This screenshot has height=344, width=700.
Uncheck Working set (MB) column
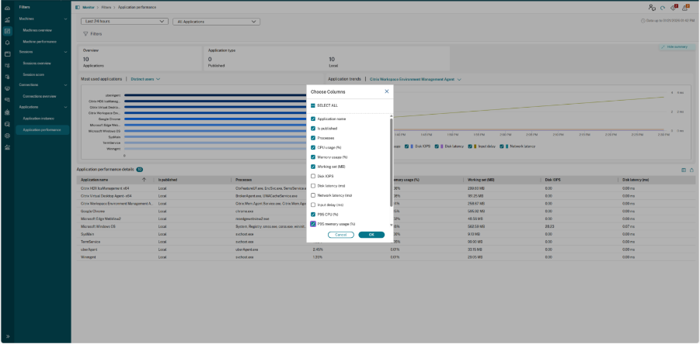tap(313, 167)
